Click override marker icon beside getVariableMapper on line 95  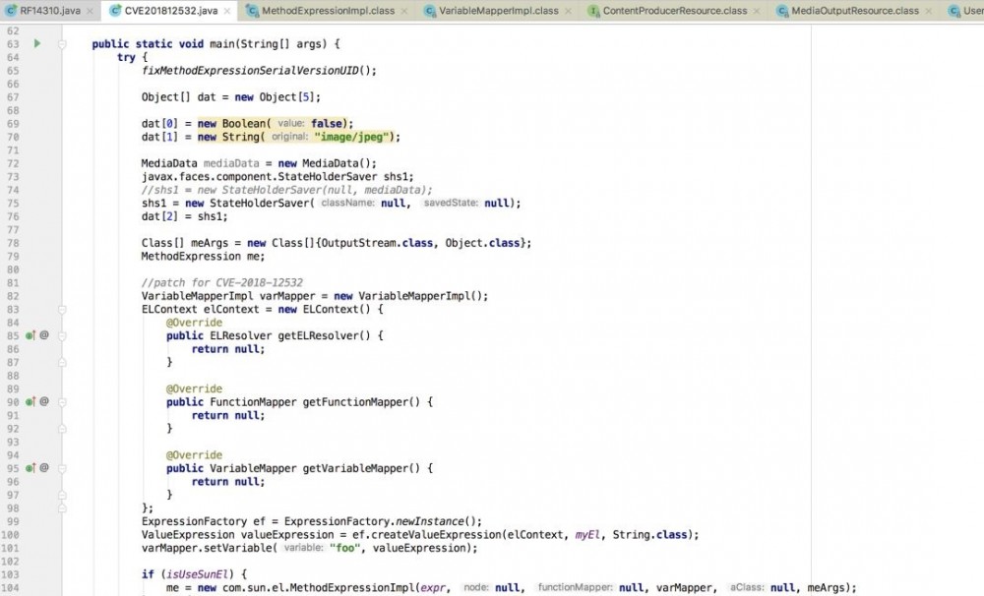click(31, 468)
